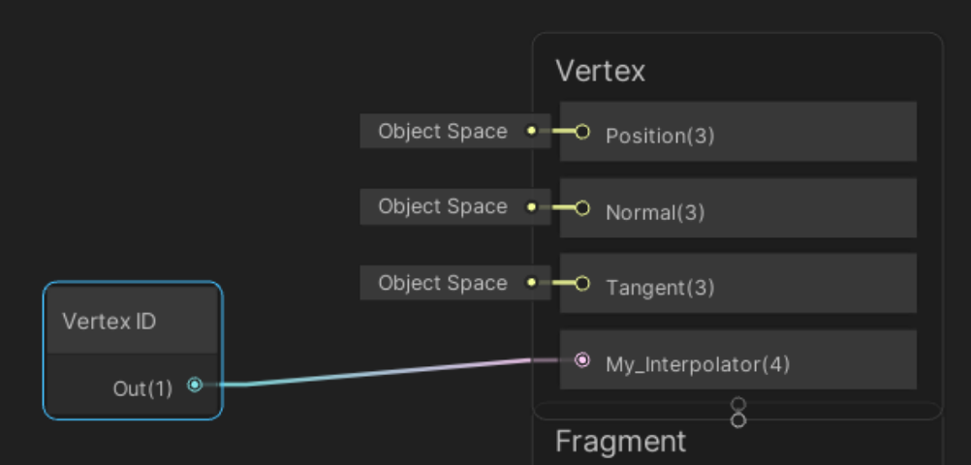971x465 pixels.
Task: Click the My_Interpolator(4) input port circle
Action: pyautogui.click(x=582, y=360)
